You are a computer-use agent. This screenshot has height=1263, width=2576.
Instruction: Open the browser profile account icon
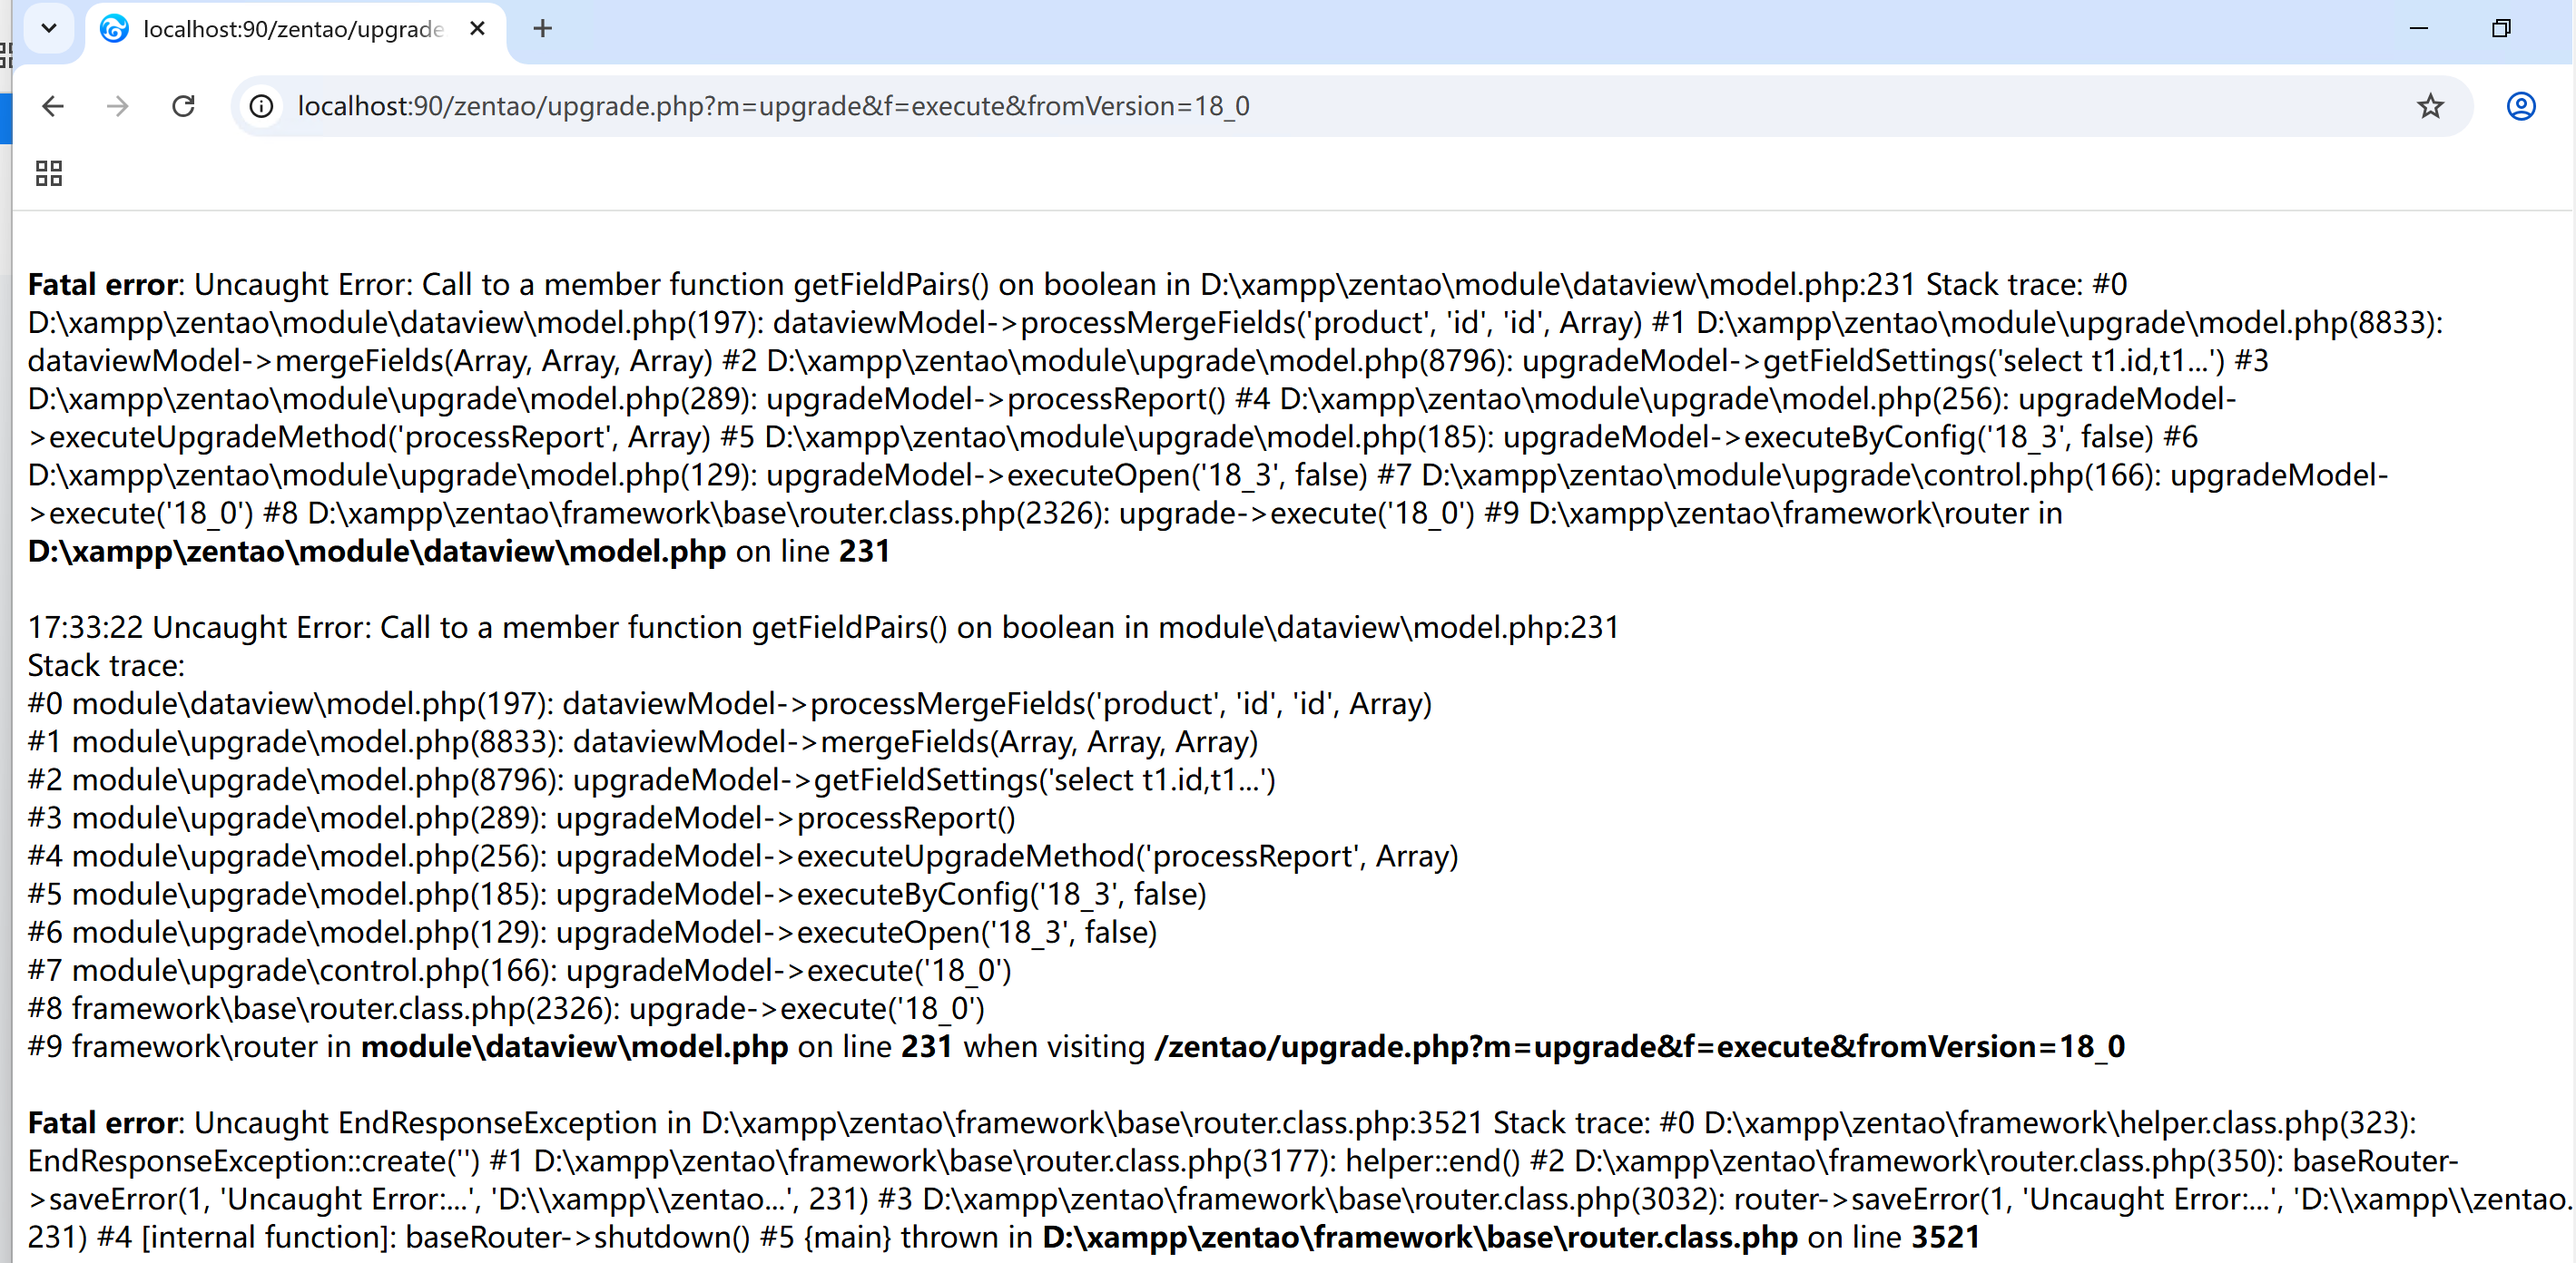point(2521,106)
